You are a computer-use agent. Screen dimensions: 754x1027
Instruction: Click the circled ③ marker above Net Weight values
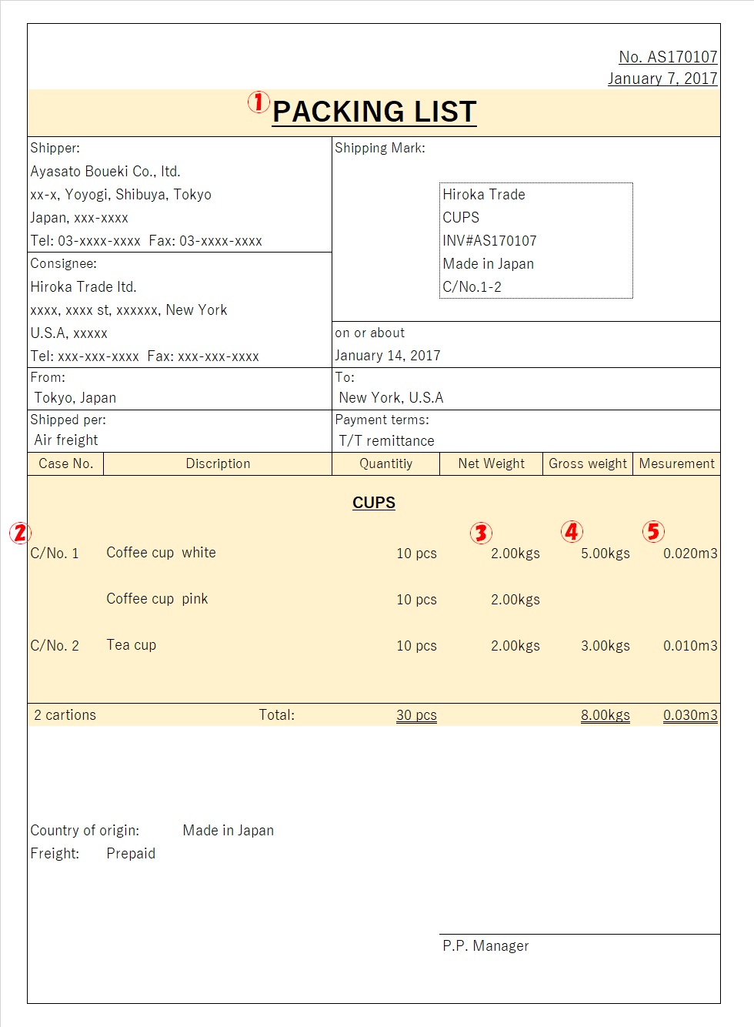tap(479, 532)
